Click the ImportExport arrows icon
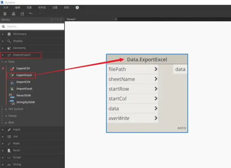Viewport: 231px width, 168px height. coord(9,55)
